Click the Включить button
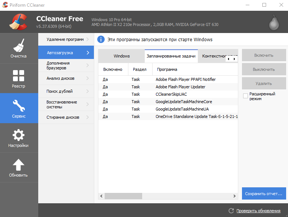The width and height of the screenshot is (288, 217). (x=264, y=55)
